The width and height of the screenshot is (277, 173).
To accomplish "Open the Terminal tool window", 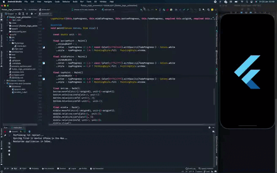I will (62, 169).
